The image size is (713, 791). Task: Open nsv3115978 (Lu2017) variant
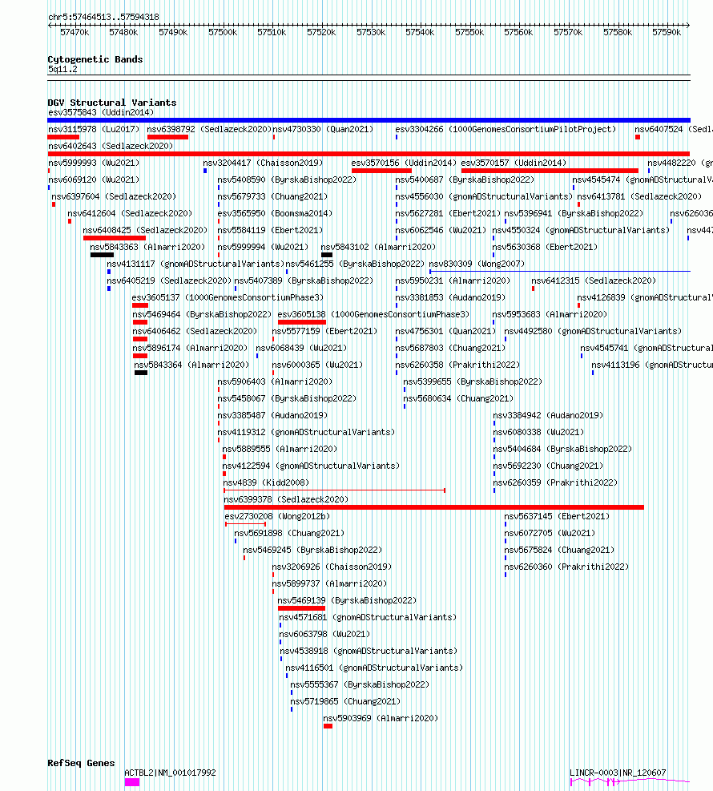pos(94,129)
